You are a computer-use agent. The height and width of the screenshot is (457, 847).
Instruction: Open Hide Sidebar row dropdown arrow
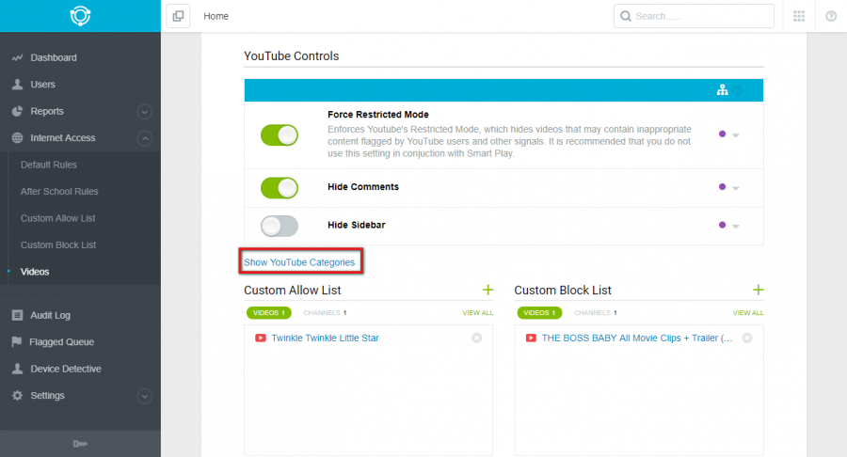pos(736,227)
